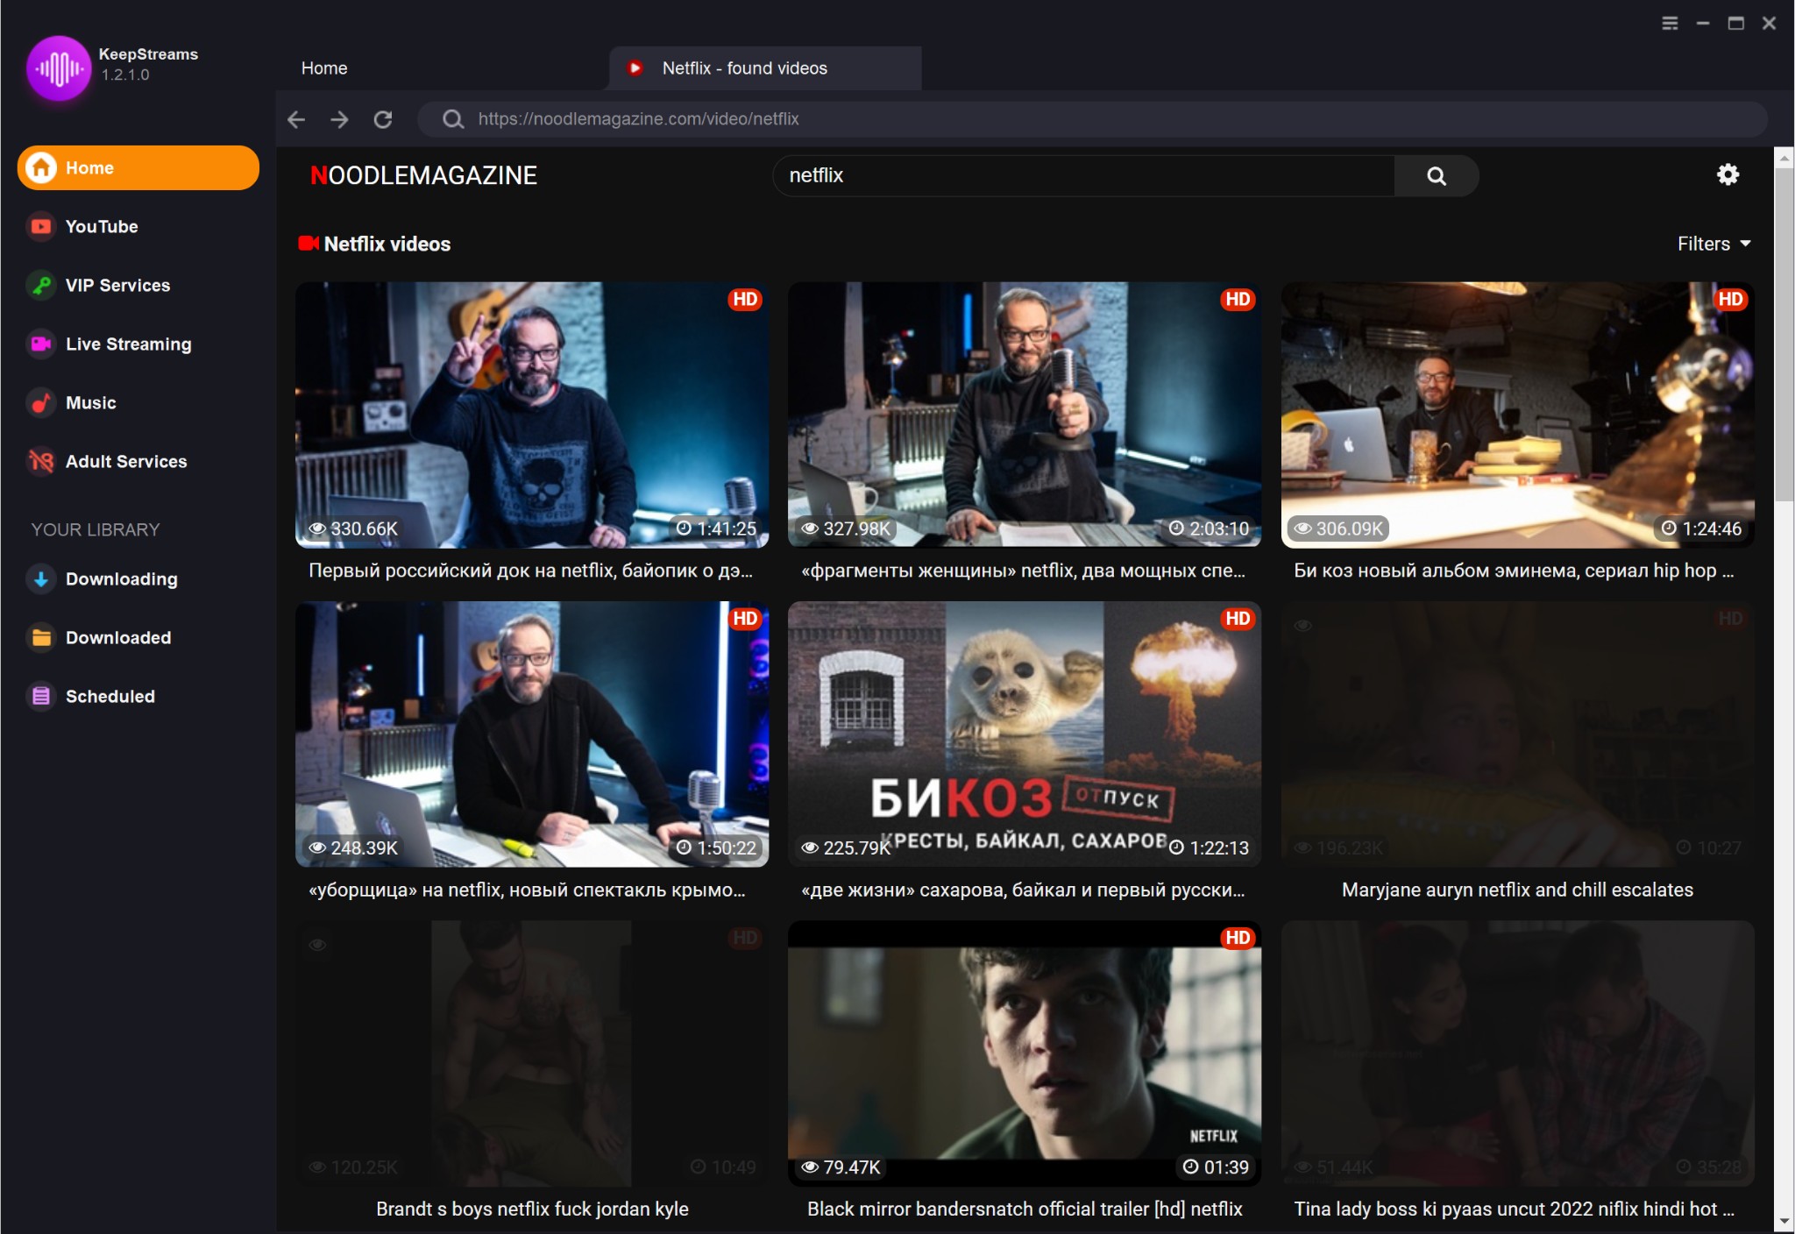This screenshot has width=1795, height=1234.
Task: Click the KeepStreams purple logo icon
Action: (59, 67)
